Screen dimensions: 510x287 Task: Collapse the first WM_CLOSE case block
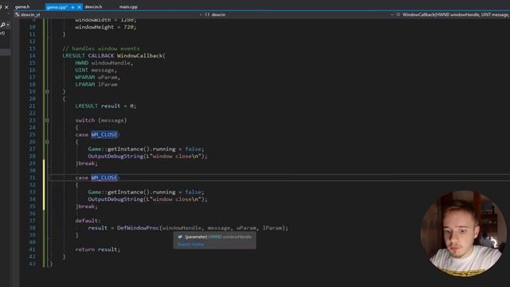(47, 142)
